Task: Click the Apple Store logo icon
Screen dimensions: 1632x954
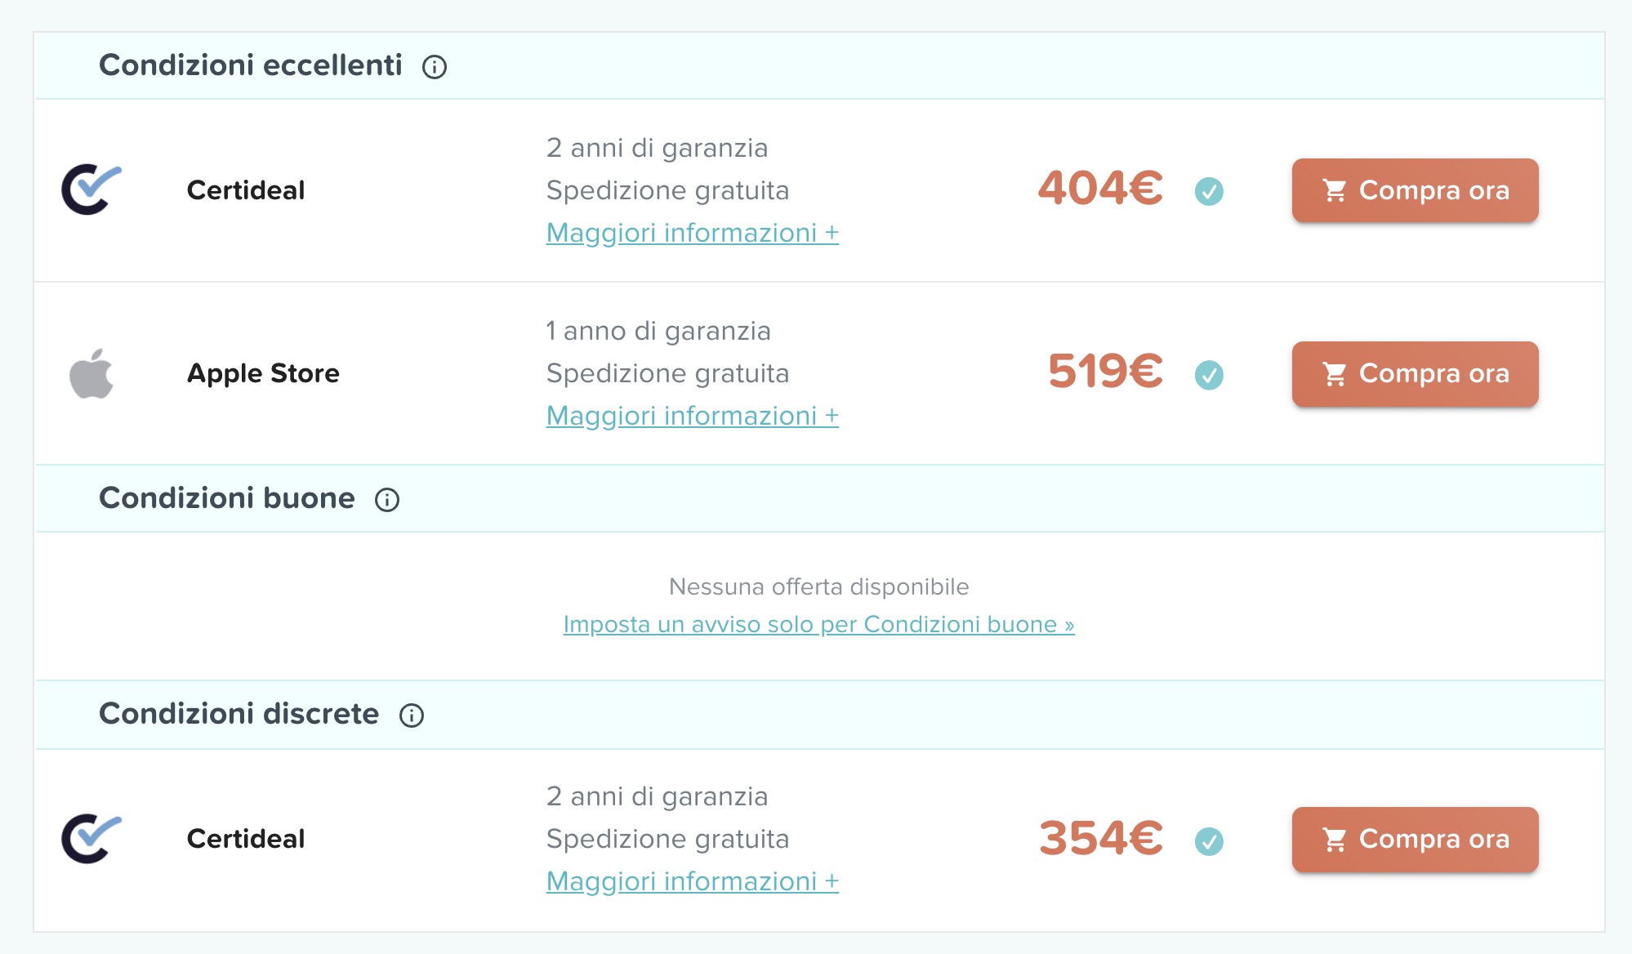Action: pos(91,374)
